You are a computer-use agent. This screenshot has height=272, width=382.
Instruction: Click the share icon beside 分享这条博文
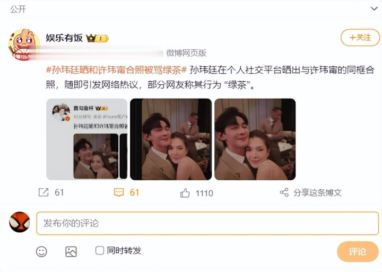click(x=284, y=192)
